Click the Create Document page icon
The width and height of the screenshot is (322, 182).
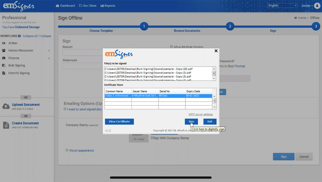[x=6, y=125]
